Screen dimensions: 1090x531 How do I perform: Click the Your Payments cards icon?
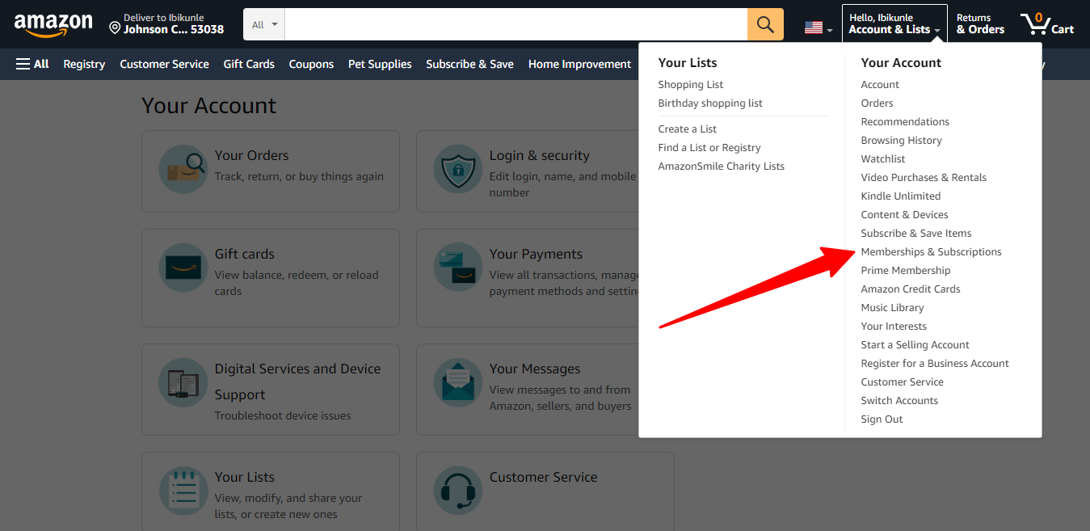pyautogui.click(x=458, y=268)
